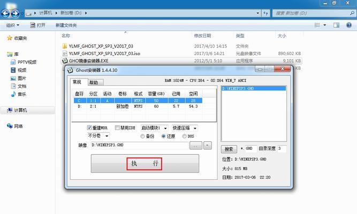Image resolution: width=357 pixels, height=214 pixels.
Task: Open the 文档 library in the sidebar
Action: [22, 86]
